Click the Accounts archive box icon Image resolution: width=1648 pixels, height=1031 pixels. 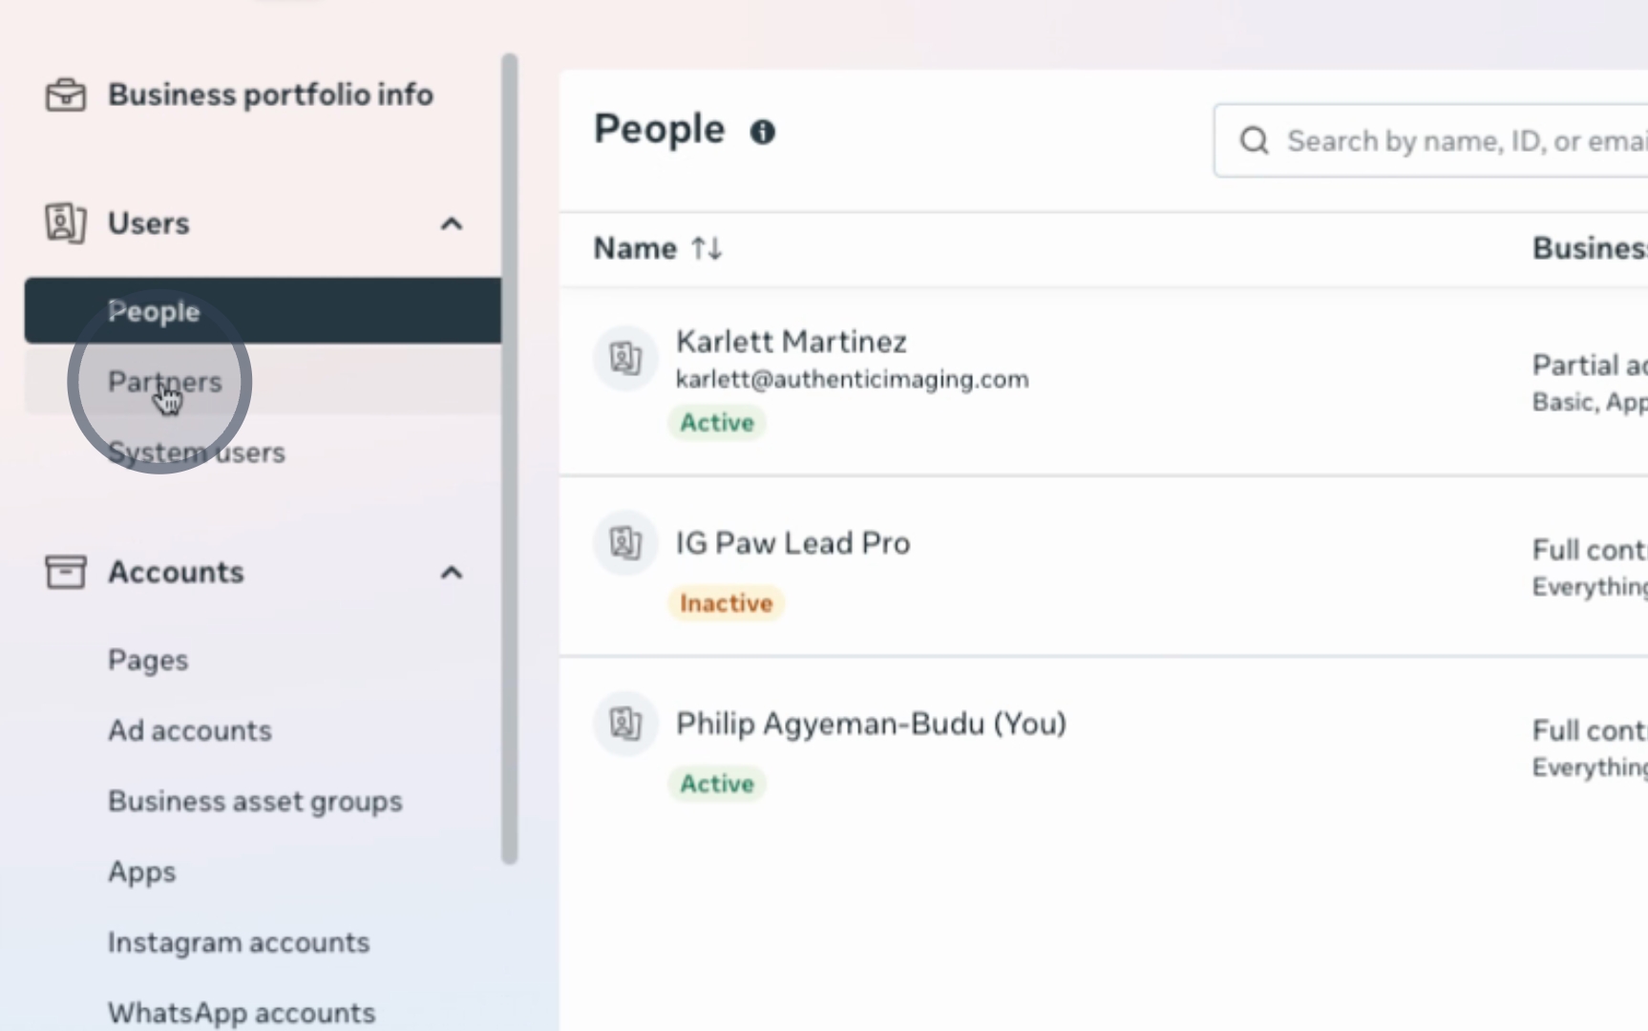pyautogui.click(x=65, y=573)
